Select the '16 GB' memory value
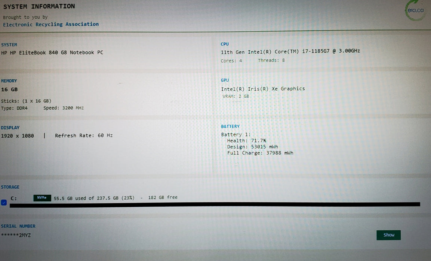The width and height of the screenshot is (431, 261). coord(9,89)
